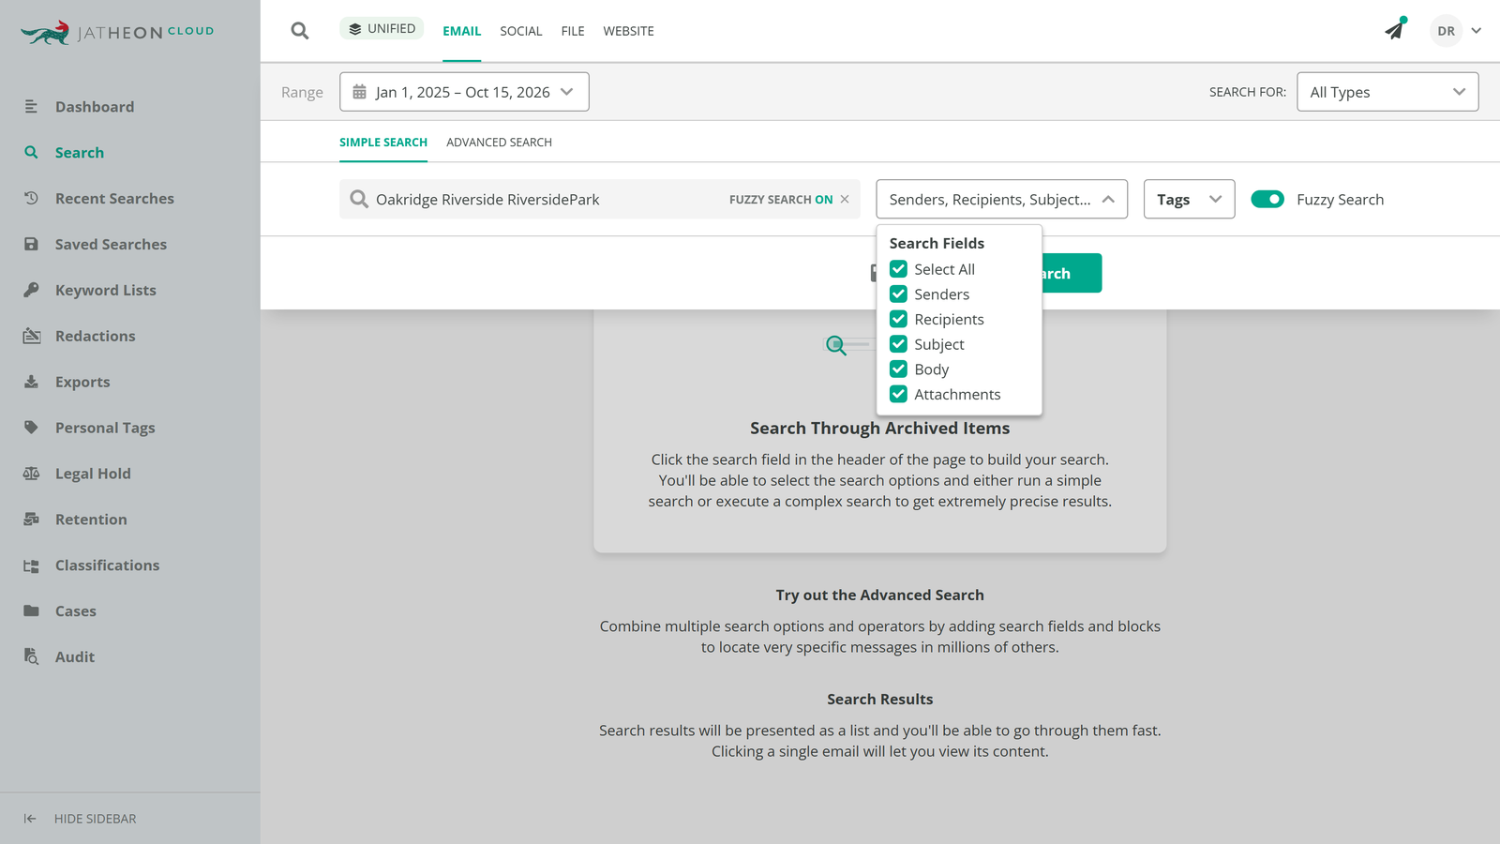Click the Legal Hold scales icon

click(31, 474)
